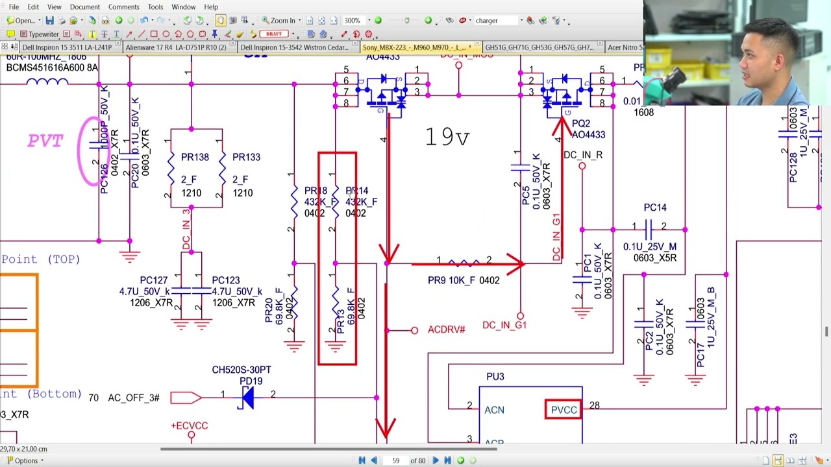Click the horizontal scrollbar thumb

pyautogui.click(x=329, y=449)
